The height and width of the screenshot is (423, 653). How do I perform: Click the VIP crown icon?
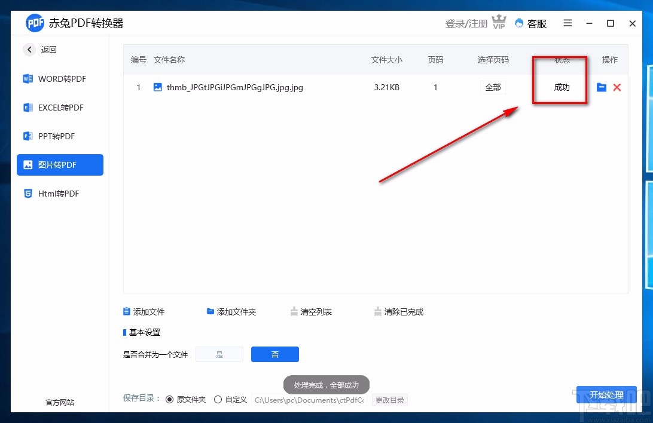499,22
